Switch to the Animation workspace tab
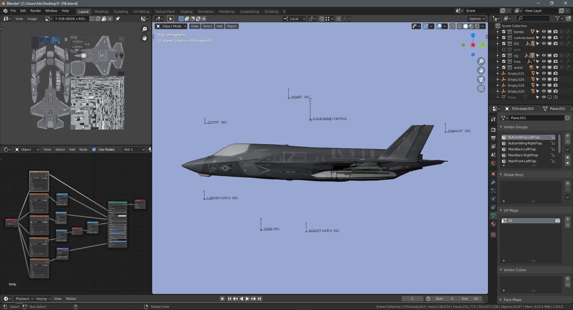Screen dimensions: 573x310 click(206, 12)
